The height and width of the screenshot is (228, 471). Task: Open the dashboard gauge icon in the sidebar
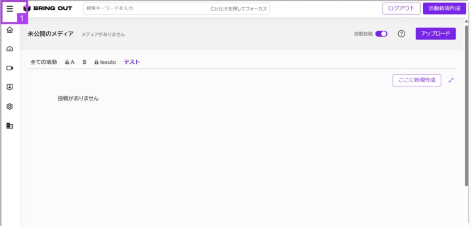pos(10,49)
